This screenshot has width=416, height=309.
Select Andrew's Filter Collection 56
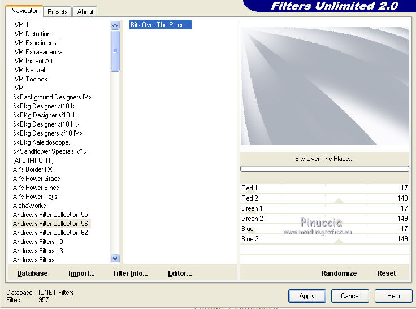point(50,223)
